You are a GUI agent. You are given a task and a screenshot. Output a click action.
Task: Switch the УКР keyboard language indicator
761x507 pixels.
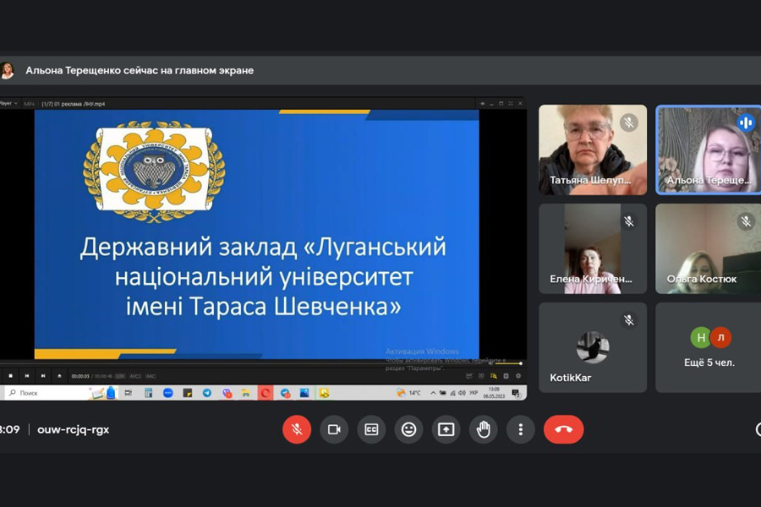(x=474, y=393)
